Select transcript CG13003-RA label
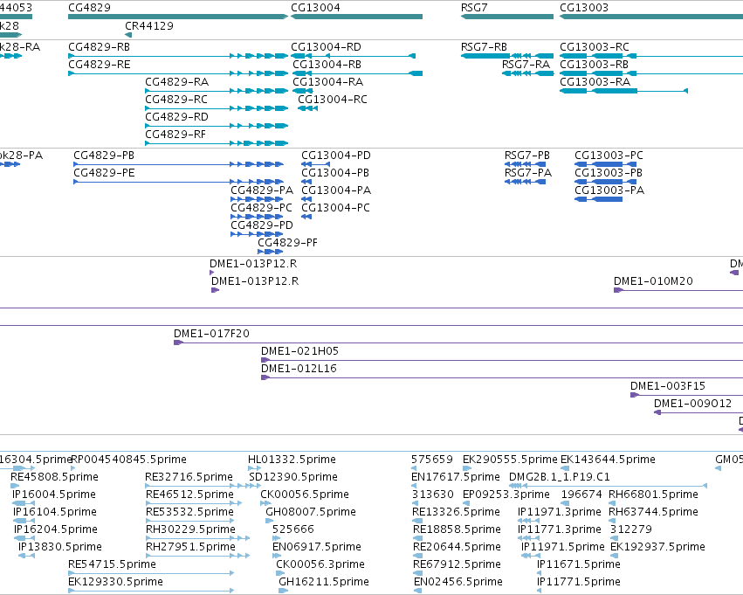743x595 pixels. (x=595, y=82)
